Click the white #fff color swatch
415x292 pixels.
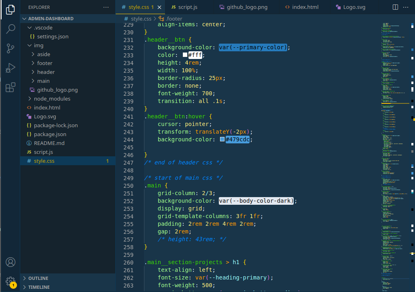click(x=185, y=55)
